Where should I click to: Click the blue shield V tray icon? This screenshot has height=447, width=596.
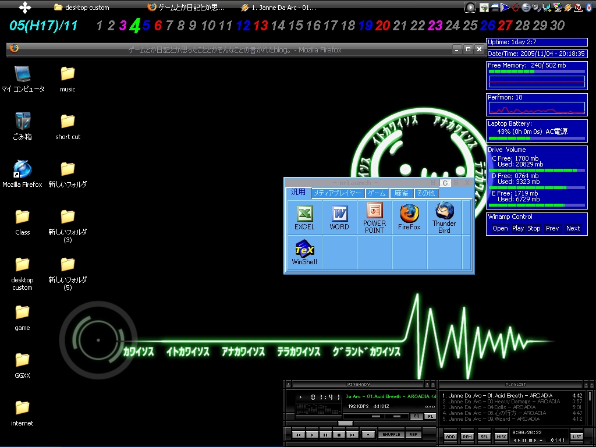(589, 7)
